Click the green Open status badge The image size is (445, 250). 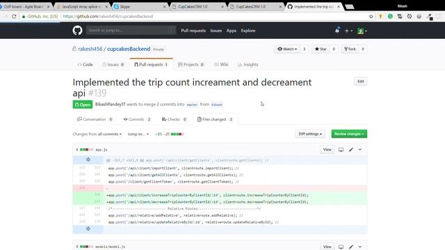[x=83, y=105]
